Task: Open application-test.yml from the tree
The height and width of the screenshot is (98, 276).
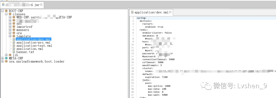Action: click(x=34, y=46)
